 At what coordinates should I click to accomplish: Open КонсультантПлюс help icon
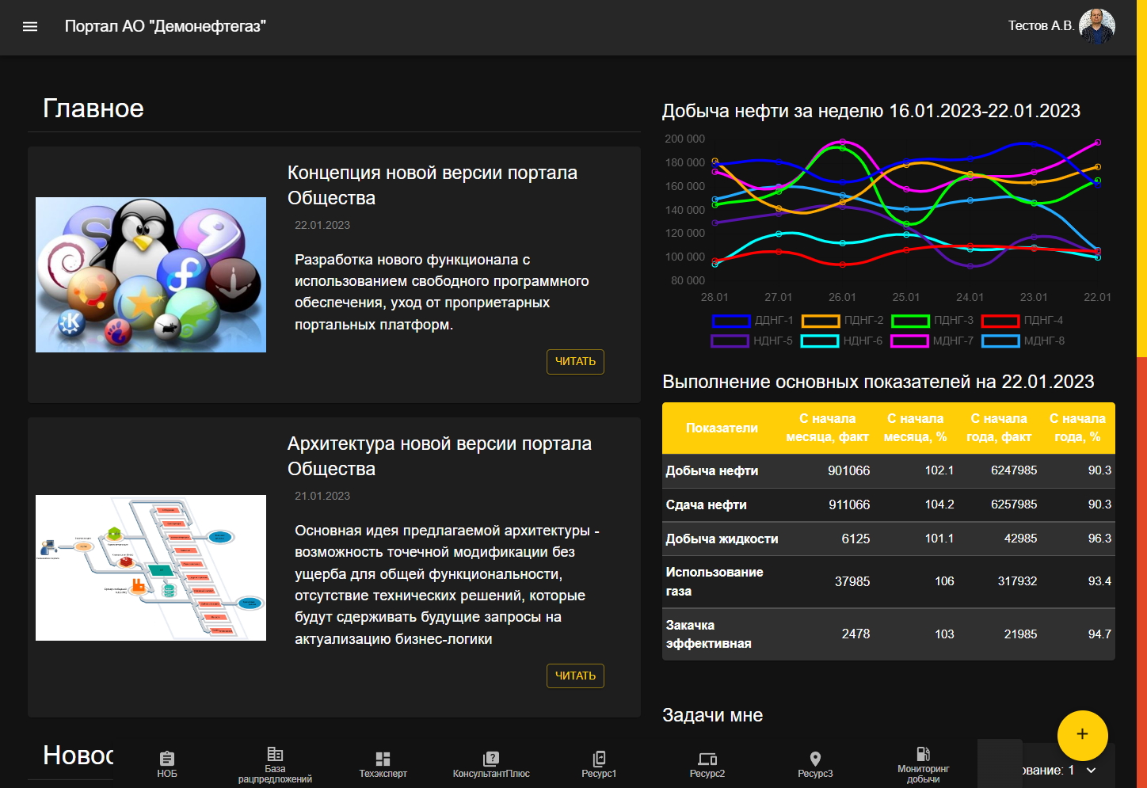click(491, 759)
